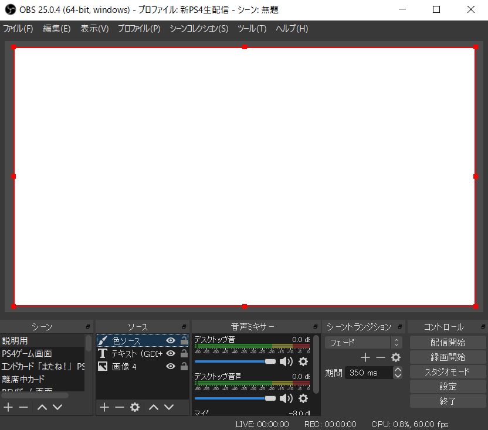This screenshot has height=430, width=488.
Task: Click 終了 to exit OBS
Action: click(x=448, y=401)
